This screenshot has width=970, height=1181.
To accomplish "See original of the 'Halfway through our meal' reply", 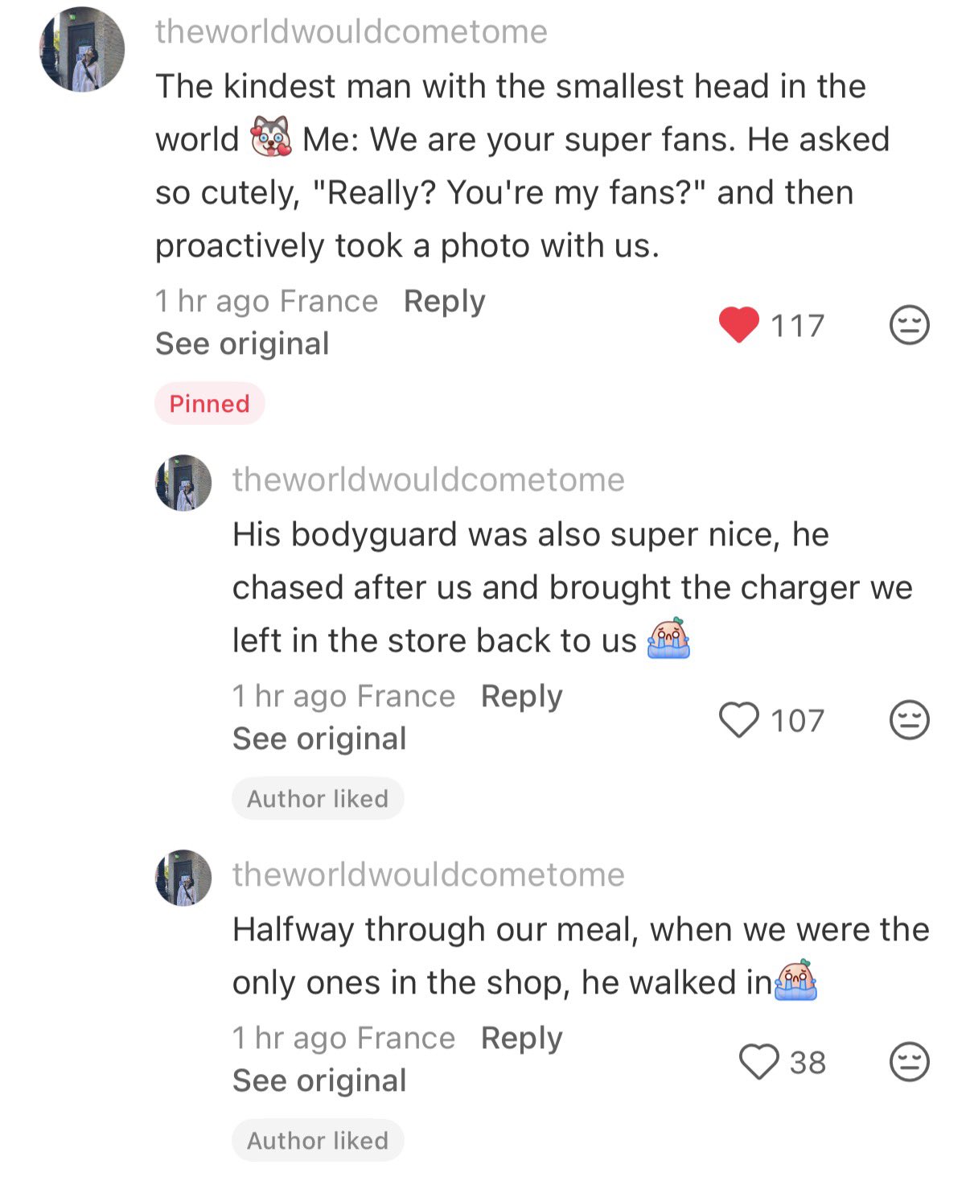I will click(319, 1080).
